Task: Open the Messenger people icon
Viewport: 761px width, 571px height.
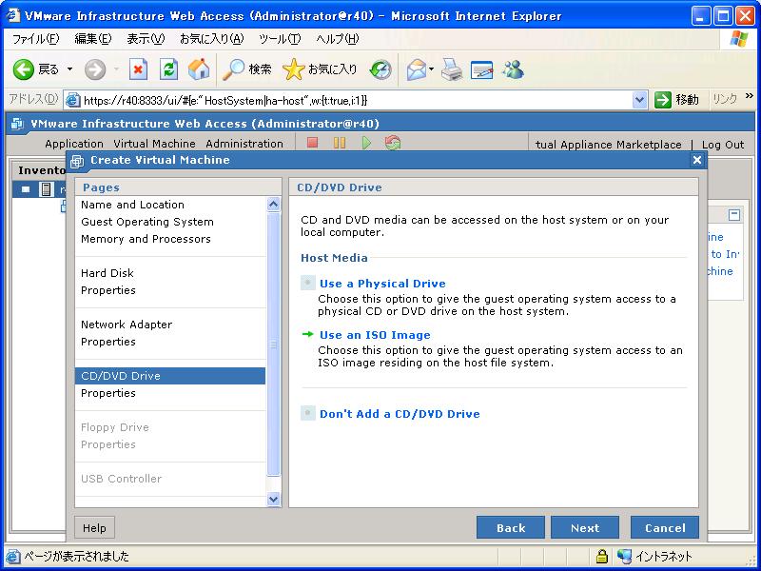Action: click(513, 69)
